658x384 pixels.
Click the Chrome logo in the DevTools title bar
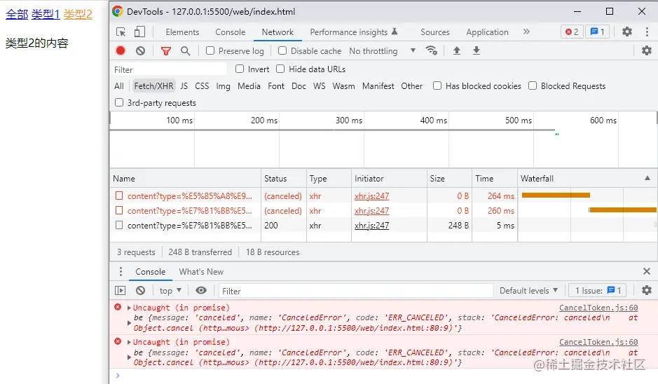pos(118,11)
